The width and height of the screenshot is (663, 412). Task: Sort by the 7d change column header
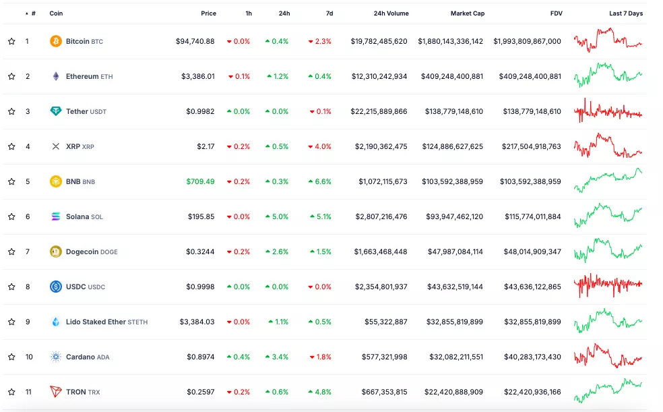point(329,13)
